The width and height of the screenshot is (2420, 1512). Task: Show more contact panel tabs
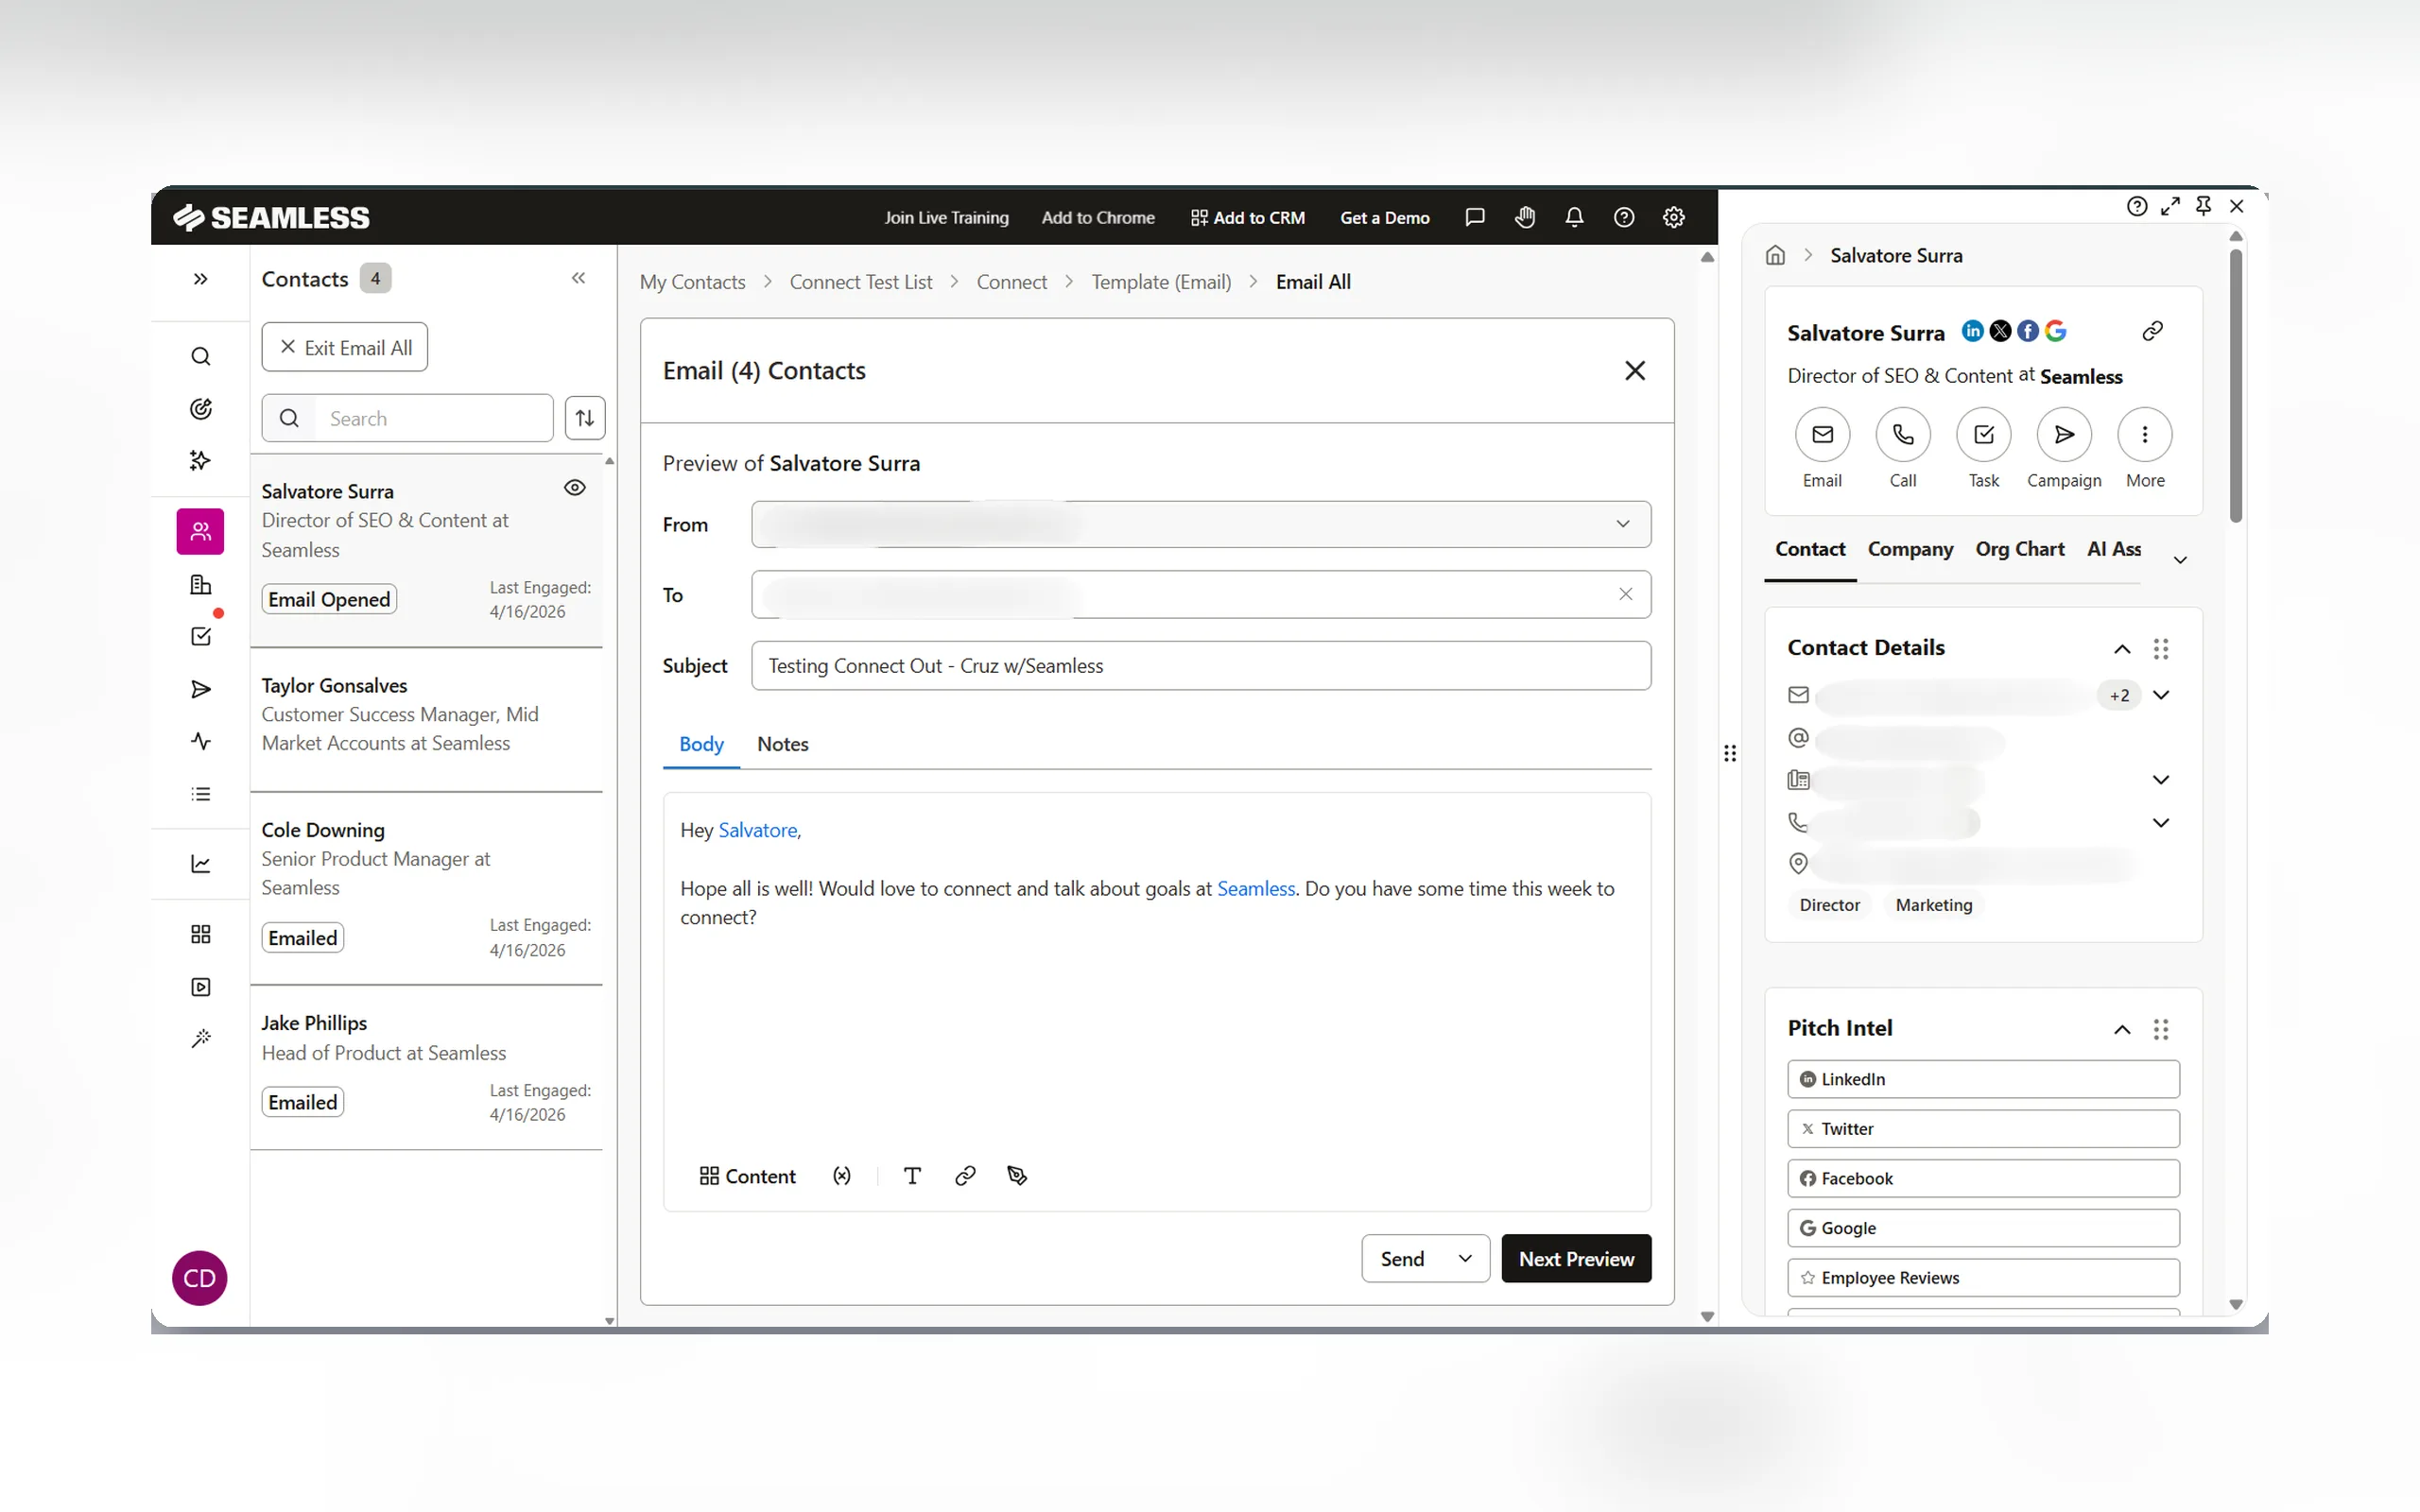point(2181,560)
